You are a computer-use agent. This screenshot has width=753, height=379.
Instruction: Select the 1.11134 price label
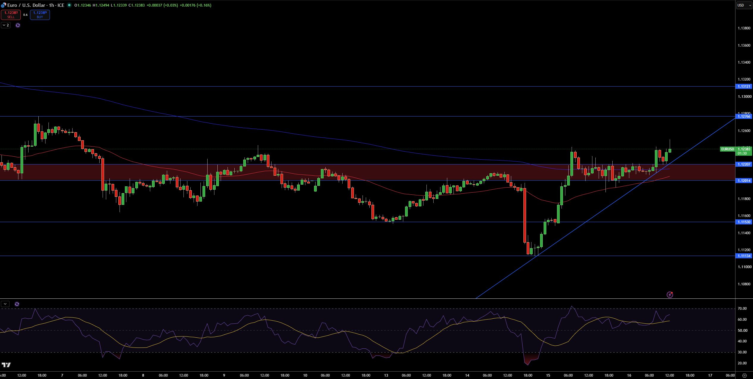pyautogui.click(x=744, y=256)
